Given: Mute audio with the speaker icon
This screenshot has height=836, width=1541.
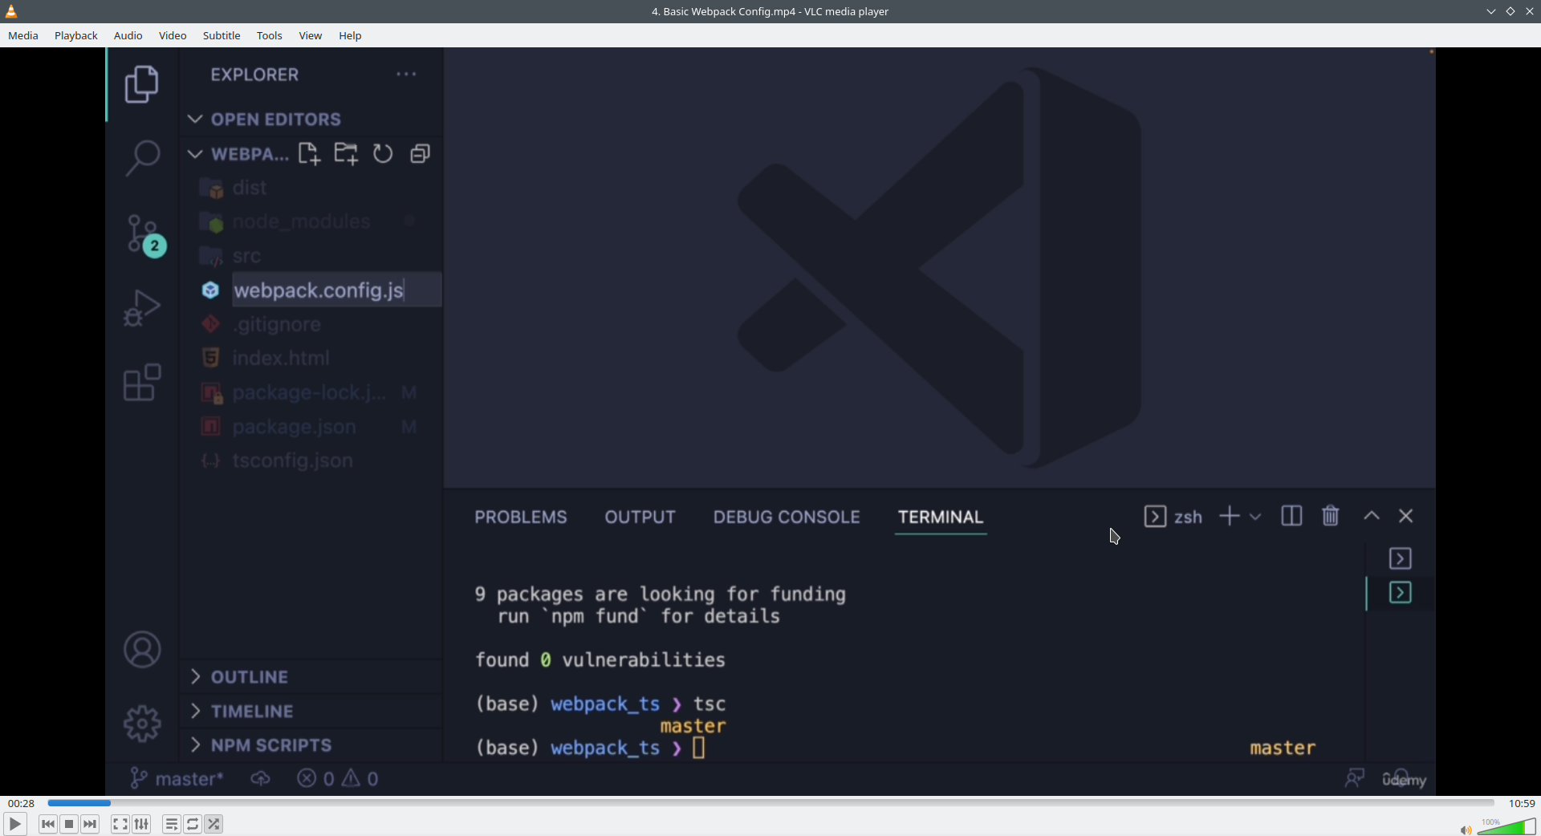Looking at the screenshot, I should point(1465,830).
